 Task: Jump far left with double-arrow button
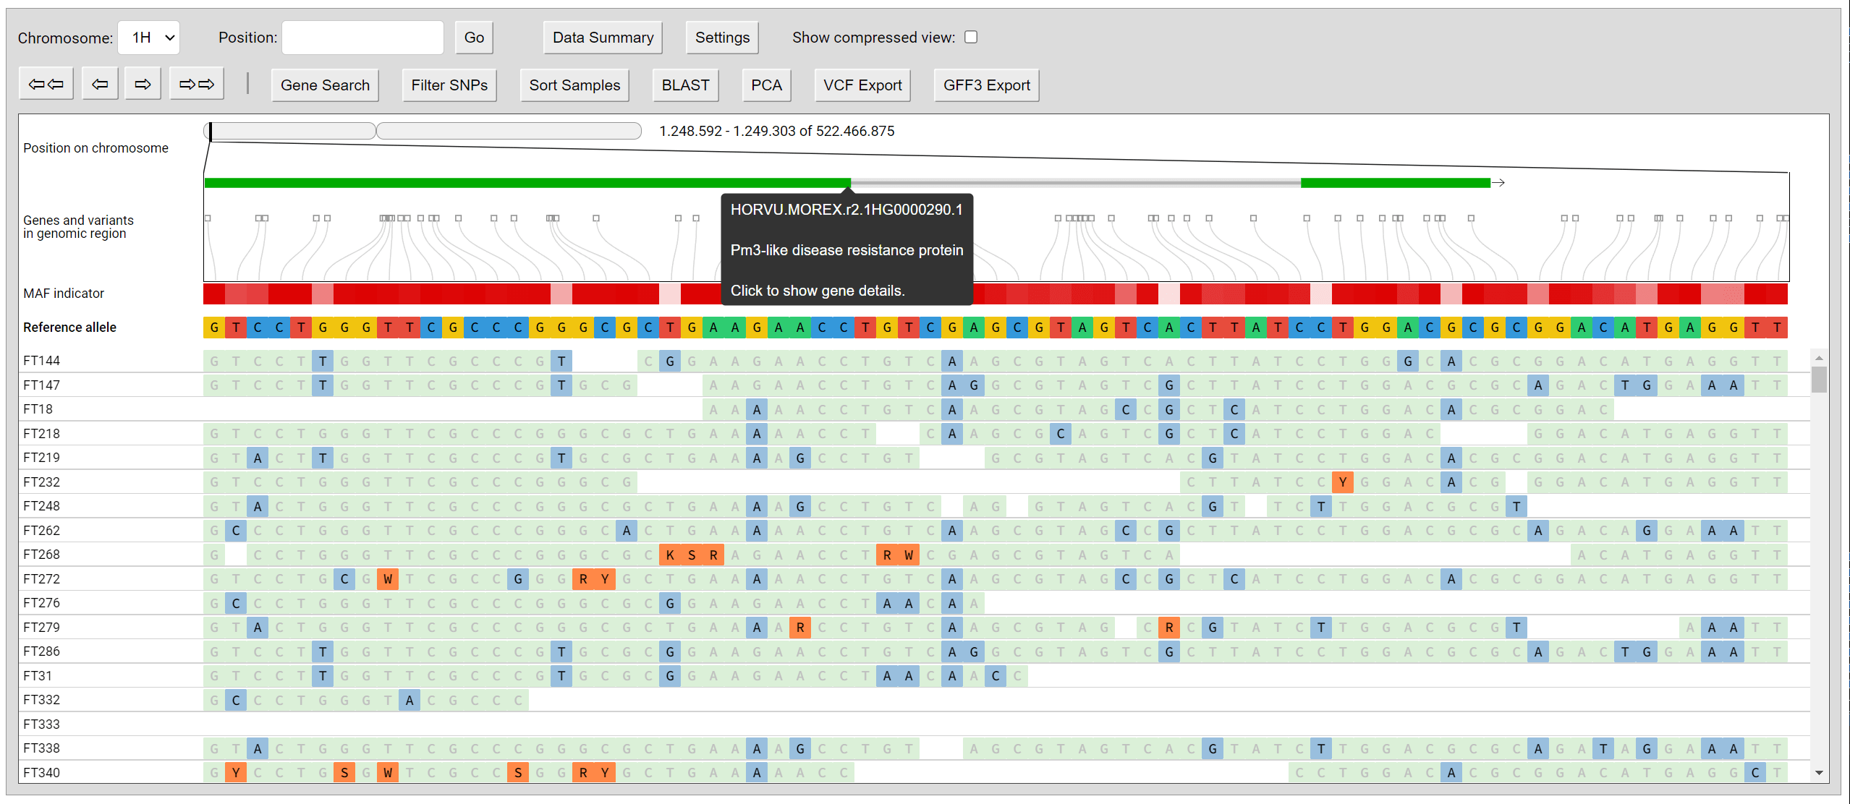[x=46, y=85]
